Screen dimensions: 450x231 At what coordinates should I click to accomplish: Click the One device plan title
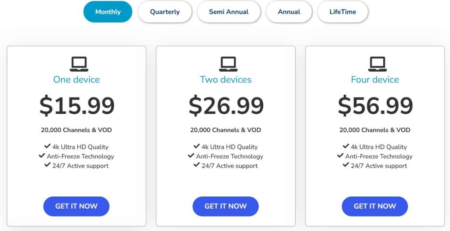coord(76,79)
